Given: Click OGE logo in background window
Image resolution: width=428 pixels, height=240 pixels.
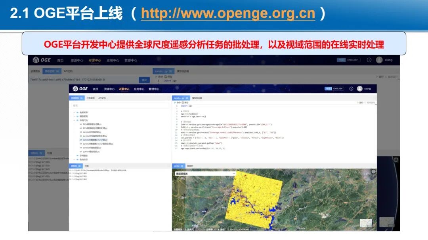Looking at the screenshot, I should 42,60.
